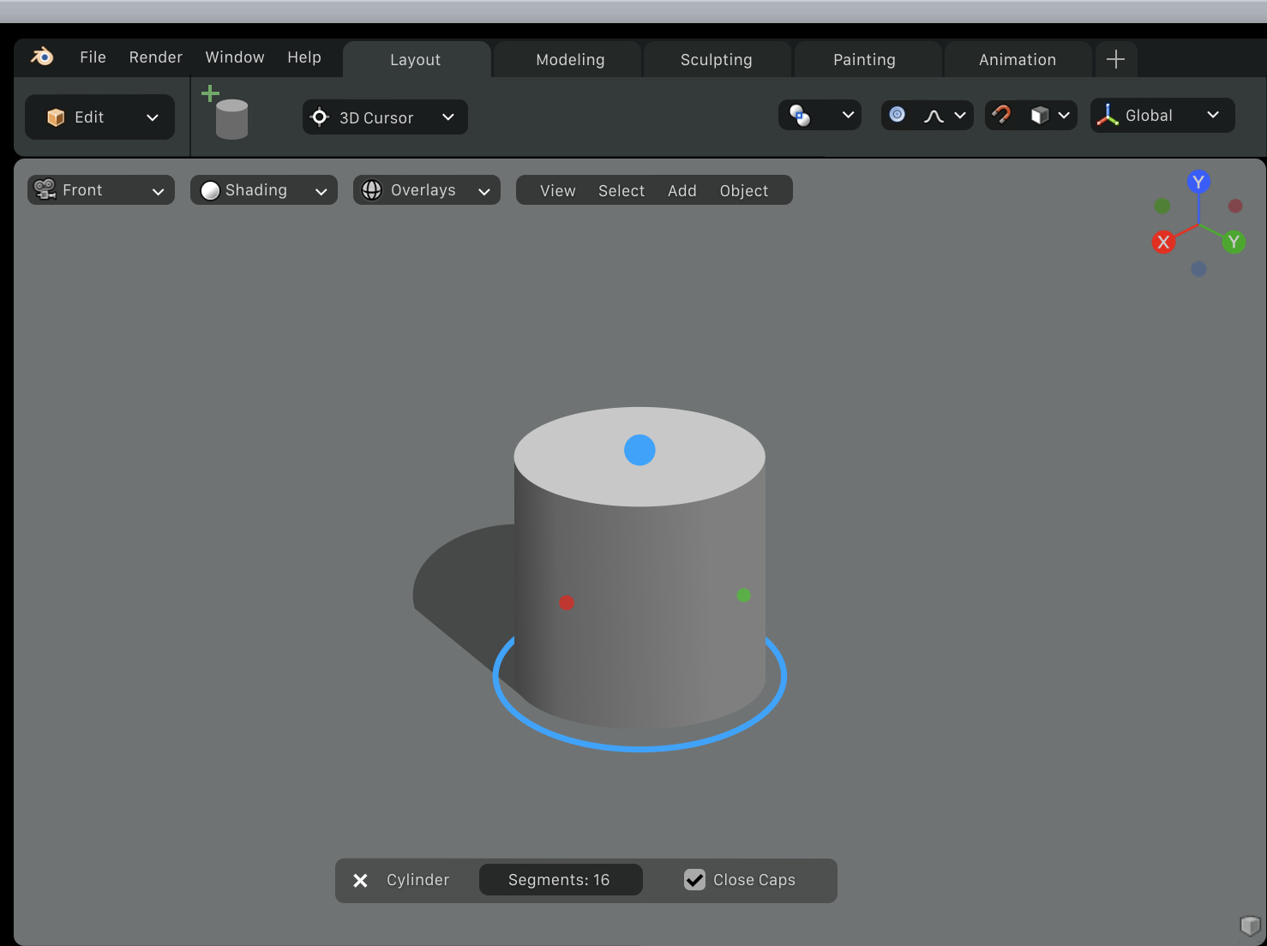Click the Blender logo icon
This screenshot has width=1267, height=946.
point(42,57)
